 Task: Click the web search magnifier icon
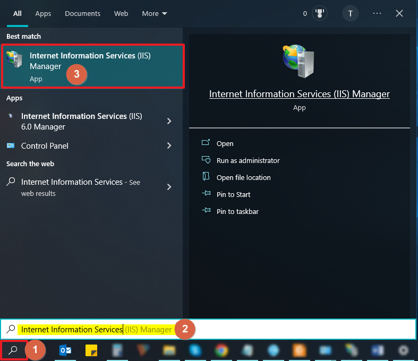coord(11,182)
